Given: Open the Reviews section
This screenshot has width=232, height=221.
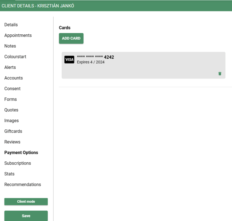Looking at the screenshot, I should point(12,142).
